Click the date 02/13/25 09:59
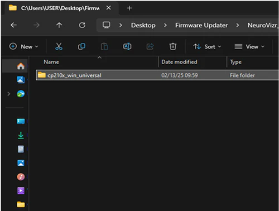 180,75
